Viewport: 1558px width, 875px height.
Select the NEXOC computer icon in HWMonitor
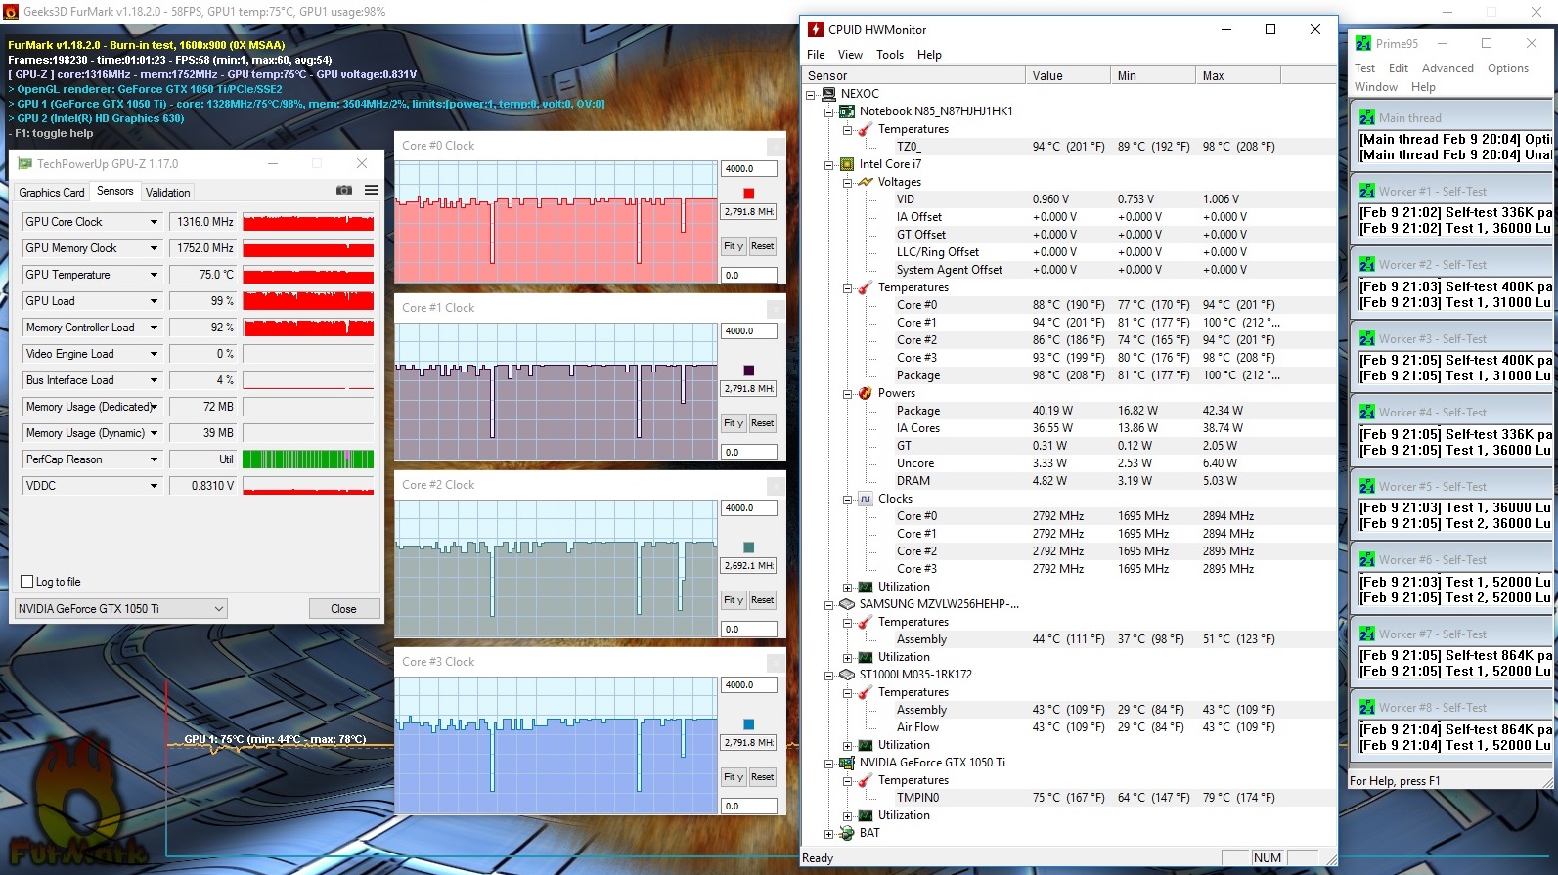click(x=829, y=94)
